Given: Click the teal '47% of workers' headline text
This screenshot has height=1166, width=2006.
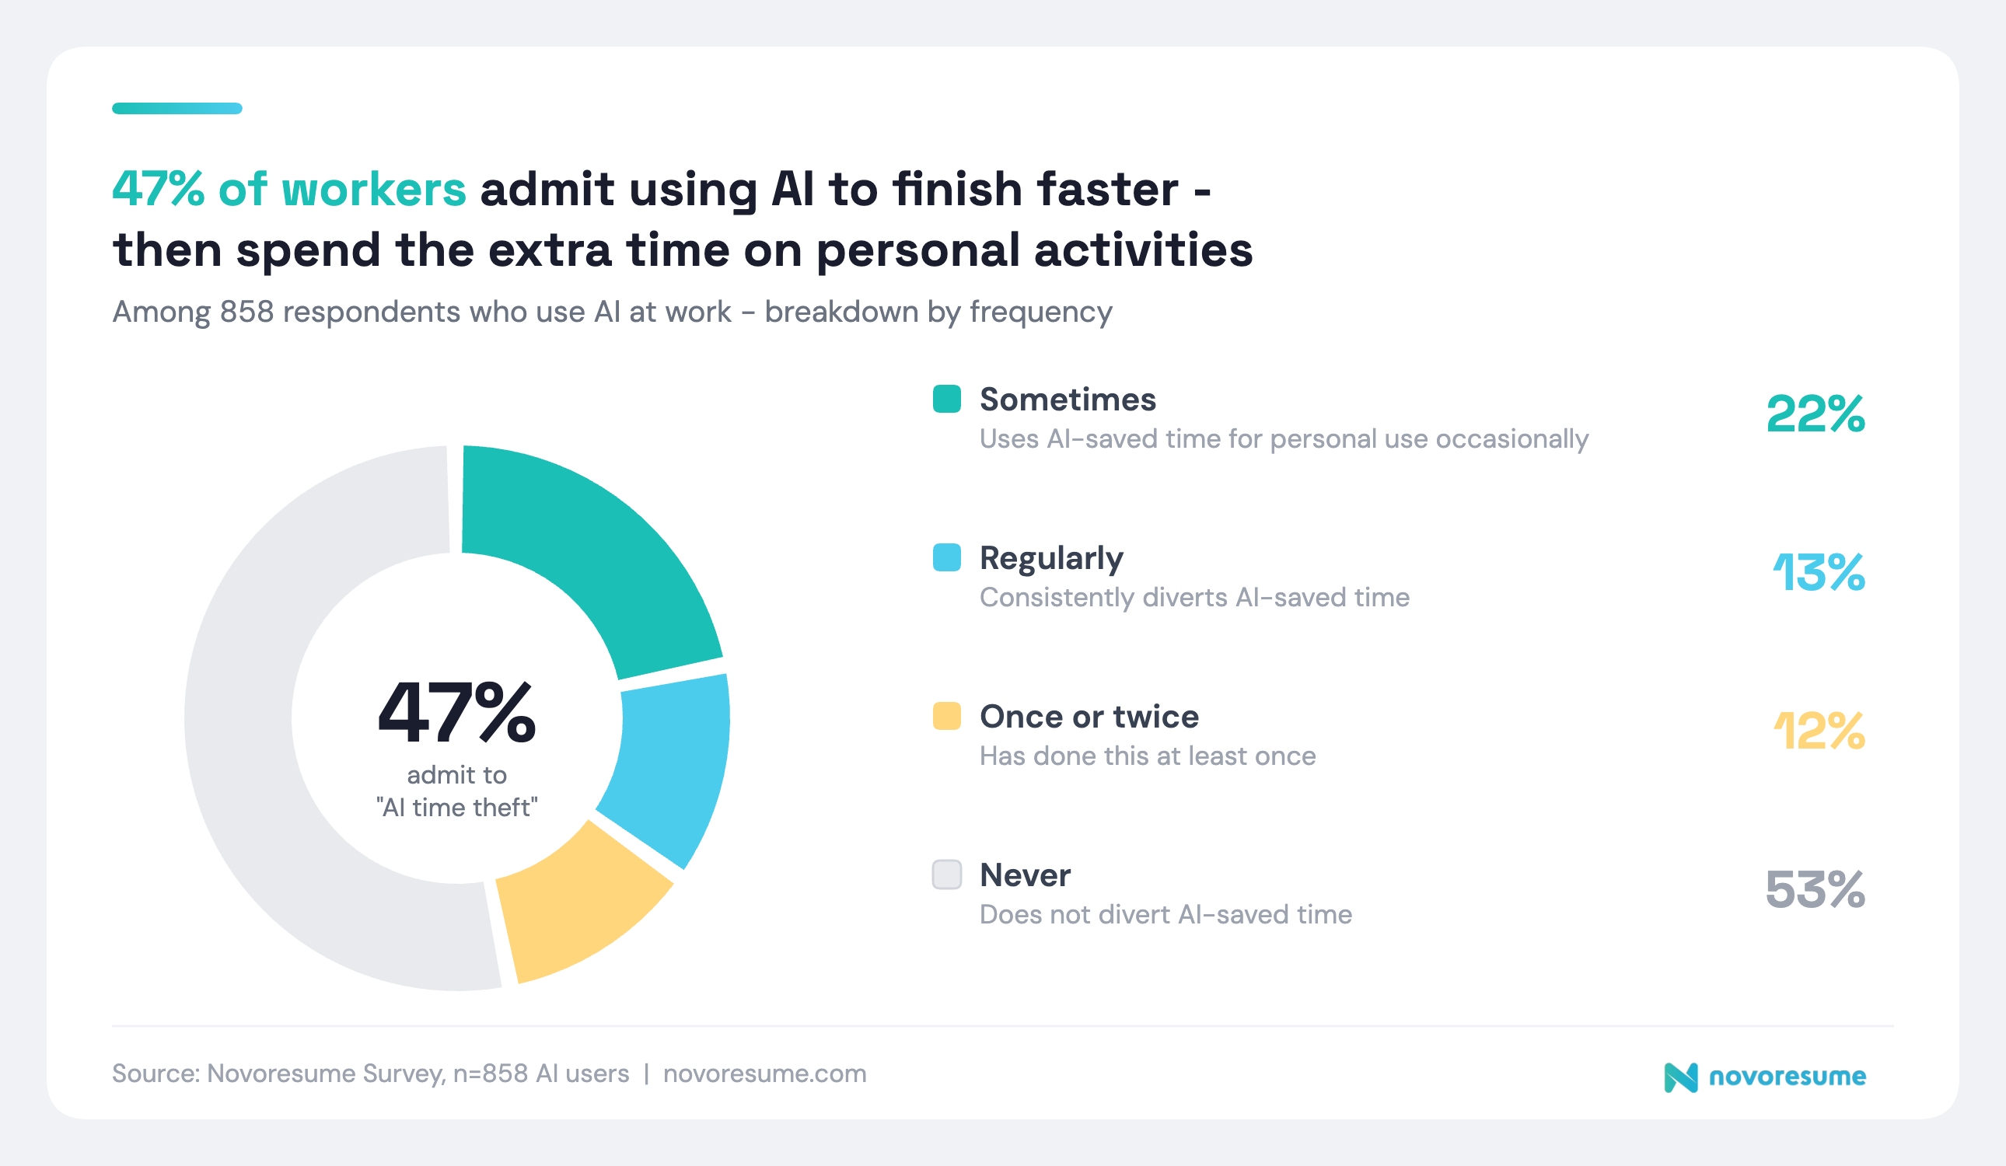Looking at the screenshot, I should coord(289,190).
